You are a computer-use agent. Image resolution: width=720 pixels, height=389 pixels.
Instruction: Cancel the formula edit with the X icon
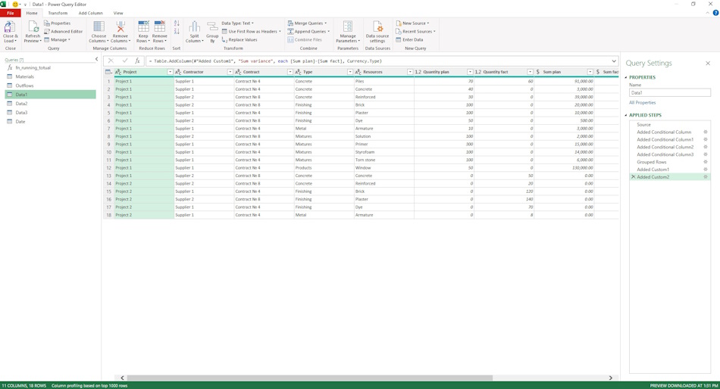[111, 61]
